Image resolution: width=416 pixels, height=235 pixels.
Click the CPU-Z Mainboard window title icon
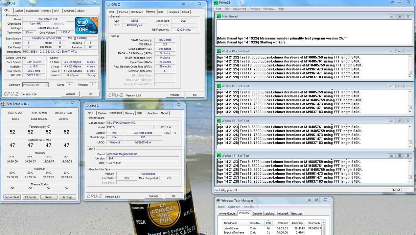click(87, 106)
